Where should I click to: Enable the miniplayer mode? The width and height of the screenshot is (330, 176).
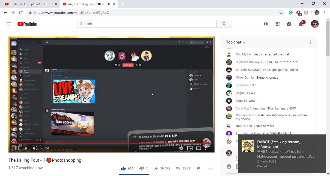click(190, 148)
